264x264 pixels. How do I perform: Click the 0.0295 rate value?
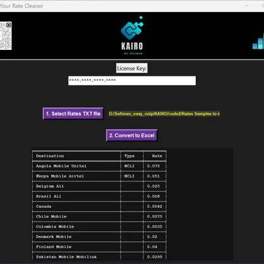click(x=155, y=257)
